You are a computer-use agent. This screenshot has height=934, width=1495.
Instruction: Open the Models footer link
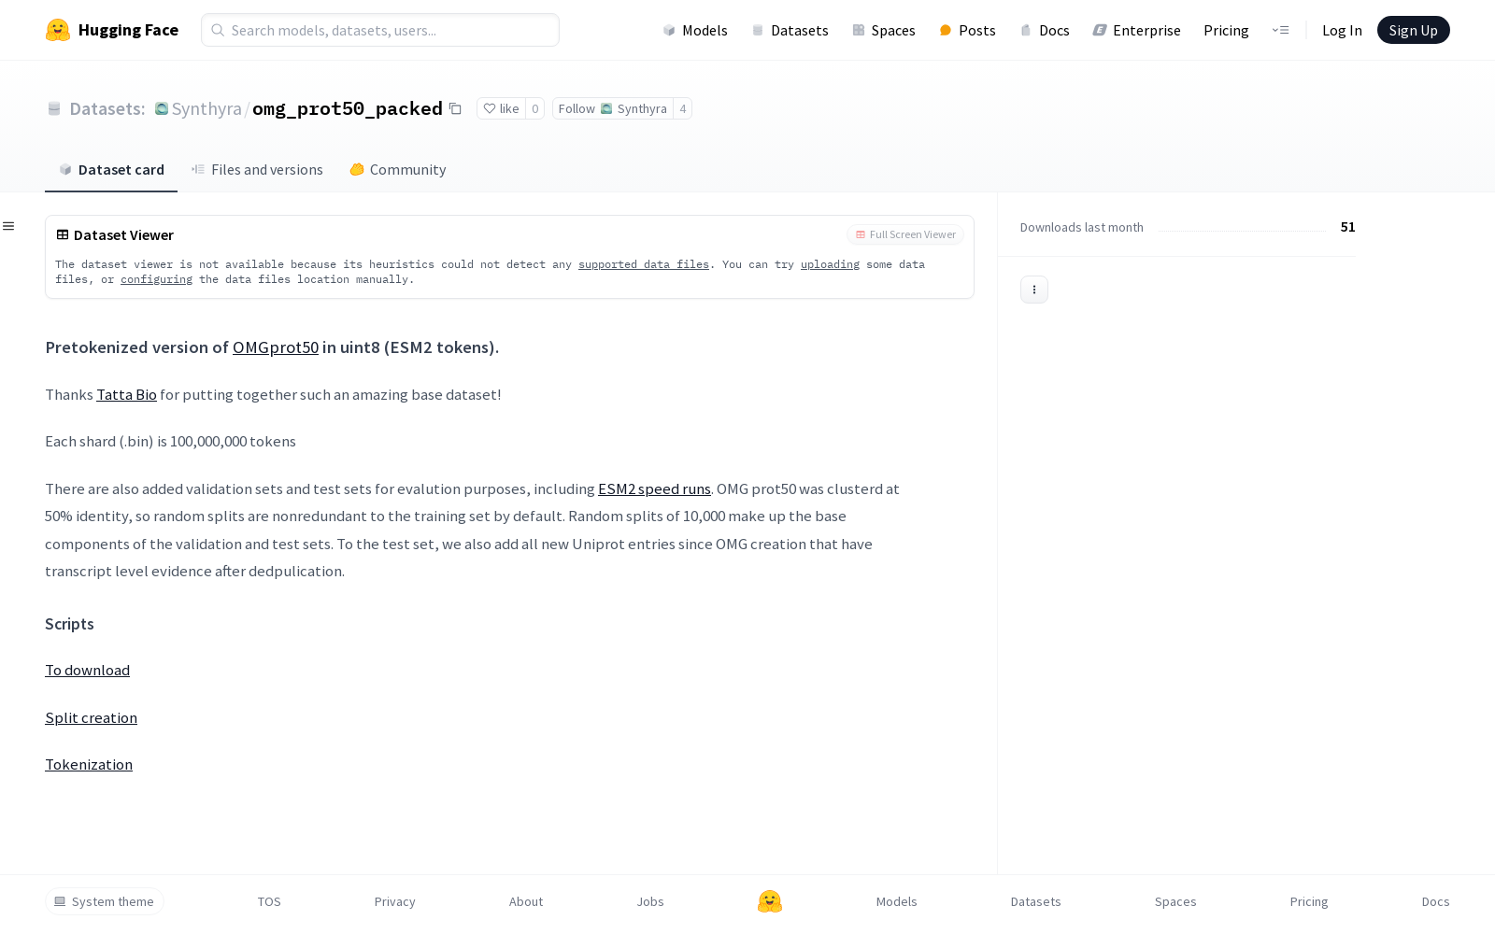click(897, 901)
